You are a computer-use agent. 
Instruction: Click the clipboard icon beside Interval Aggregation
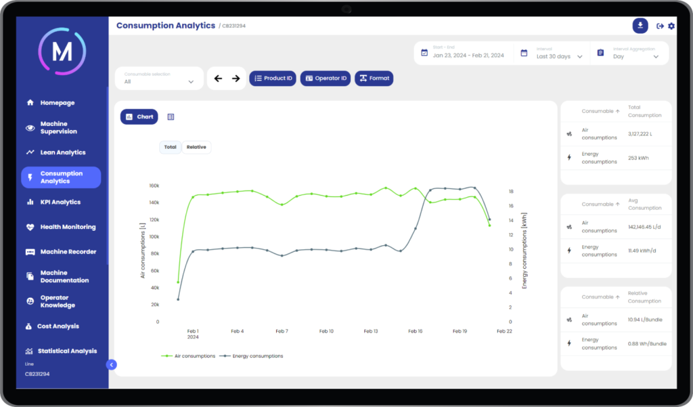click(x=600, y=53)
